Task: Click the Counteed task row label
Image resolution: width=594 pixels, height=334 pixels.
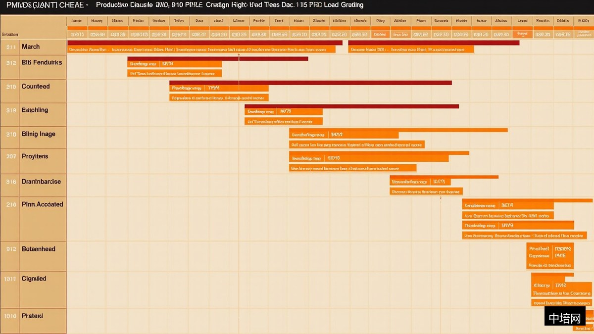Action: pyautogui.click(x=36, y=86)
